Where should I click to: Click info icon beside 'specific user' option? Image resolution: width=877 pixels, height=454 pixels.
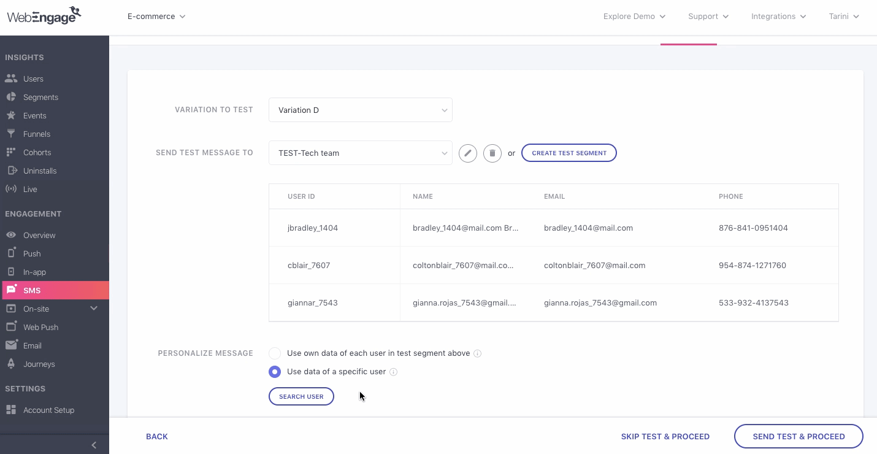394,372
